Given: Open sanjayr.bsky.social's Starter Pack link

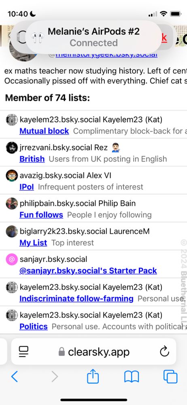Looking at the screenshot, I should 88,271.
